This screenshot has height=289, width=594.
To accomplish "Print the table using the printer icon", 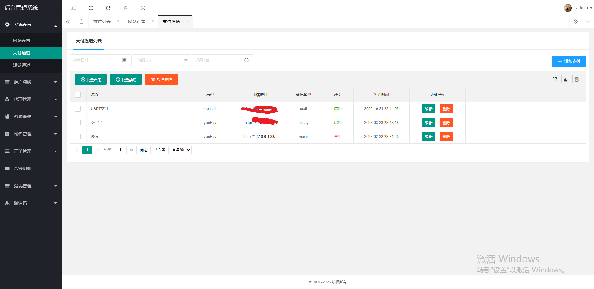I will coord(576,79).
